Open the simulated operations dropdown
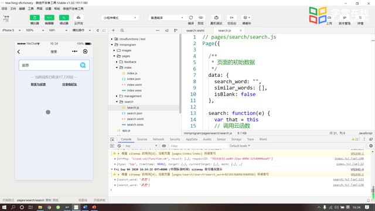Image resolution: width=375 pixels, height=211 pixels. click(81, 30)
